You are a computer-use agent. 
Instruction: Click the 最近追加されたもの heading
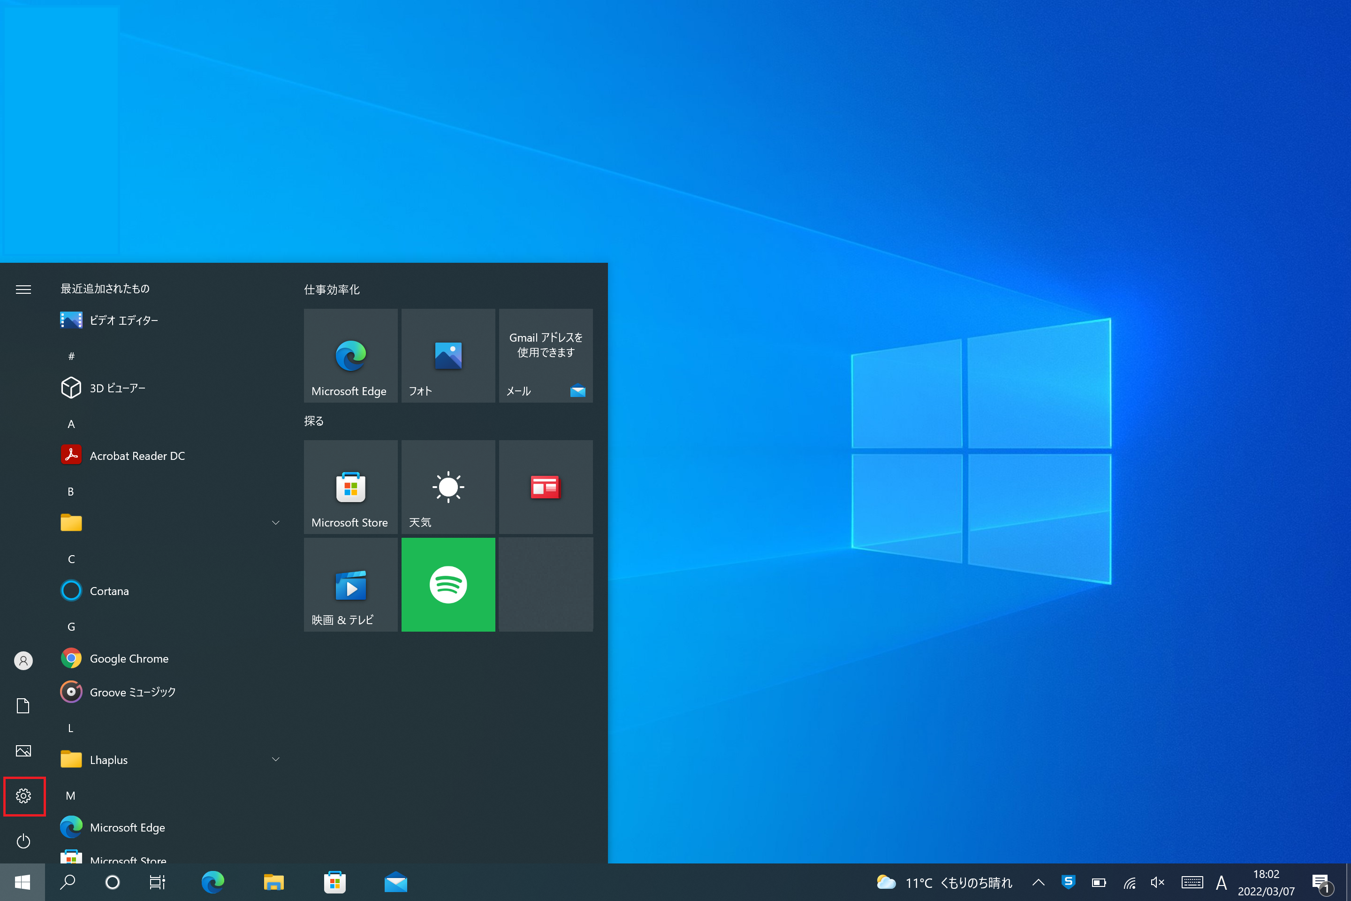coord(105,289)
